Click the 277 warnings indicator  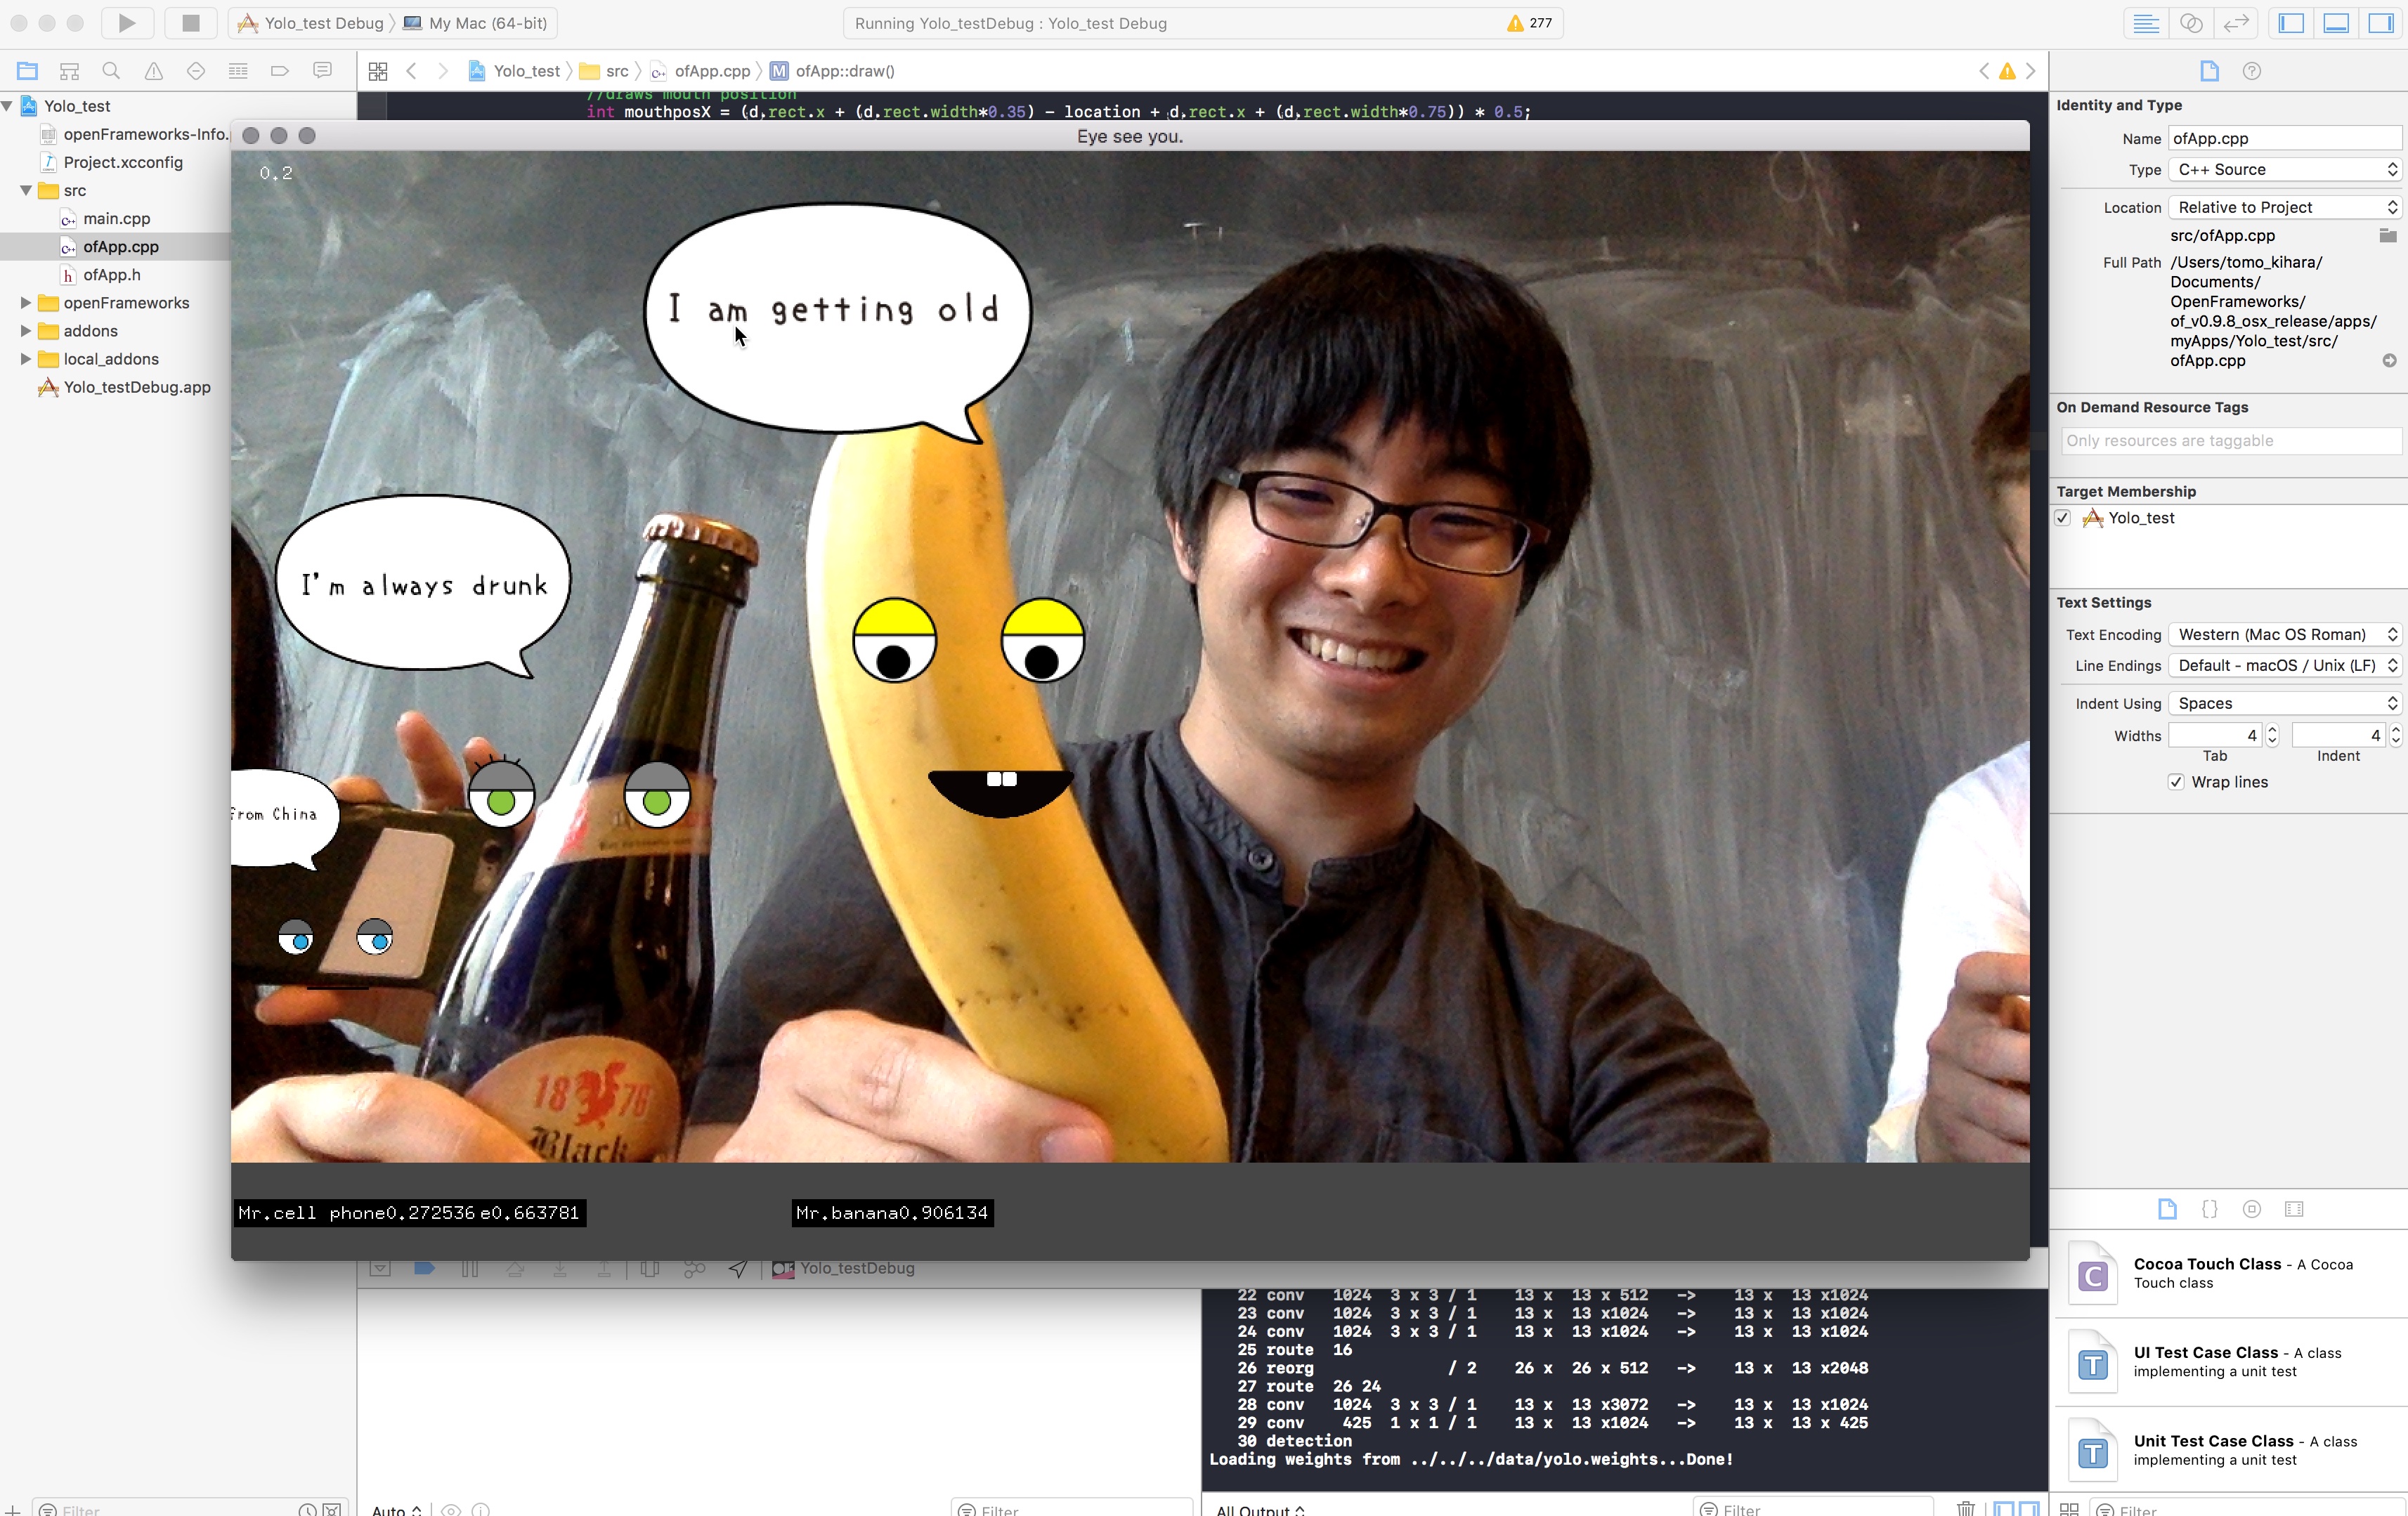[x=1530, y=23]
